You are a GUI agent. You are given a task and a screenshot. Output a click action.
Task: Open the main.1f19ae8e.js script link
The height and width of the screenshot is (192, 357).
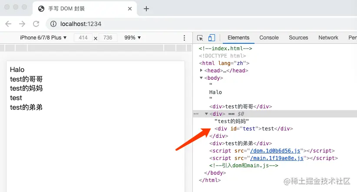(277, 158)
